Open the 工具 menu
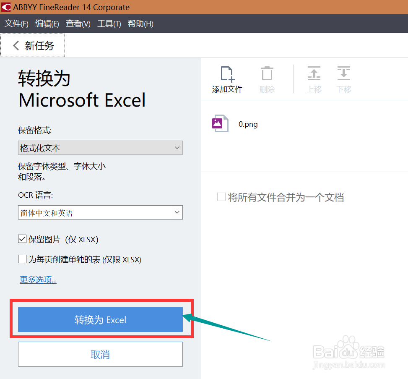Image resolution: width=408 pixels, height=379 pixels. [x=109, y=24]
